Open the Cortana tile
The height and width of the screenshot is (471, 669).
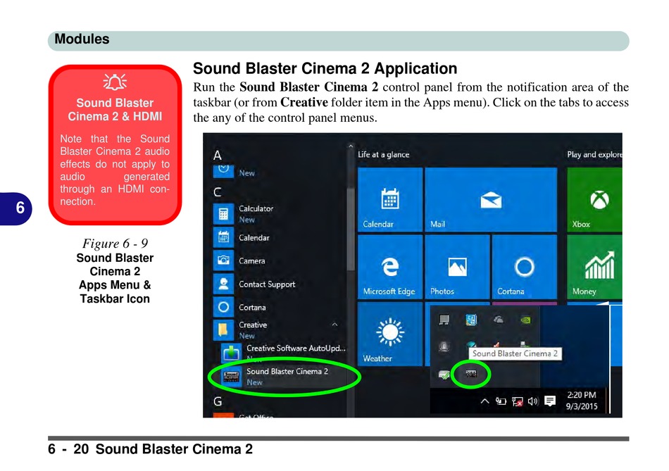click(x=525, y=267)
